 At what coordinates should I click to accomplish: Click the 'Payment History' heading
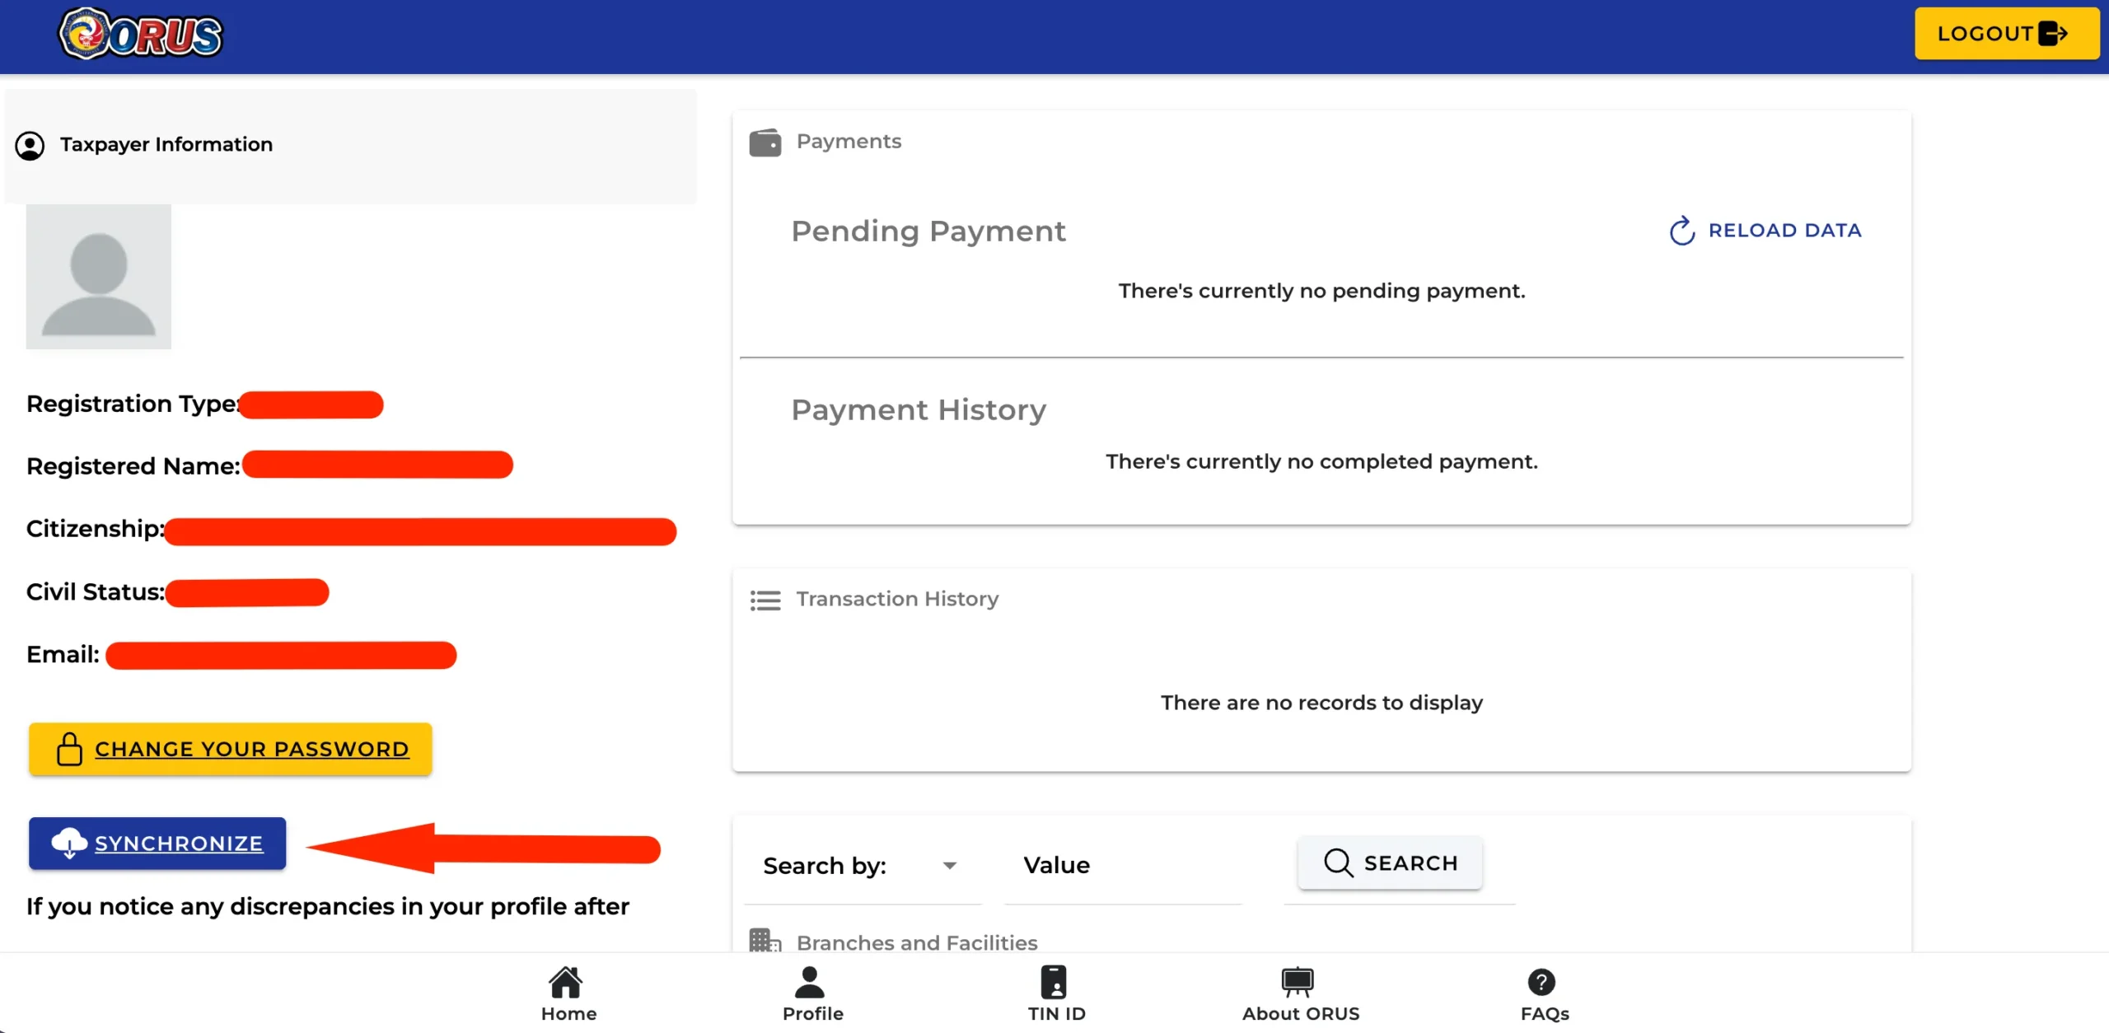[919, 410]
